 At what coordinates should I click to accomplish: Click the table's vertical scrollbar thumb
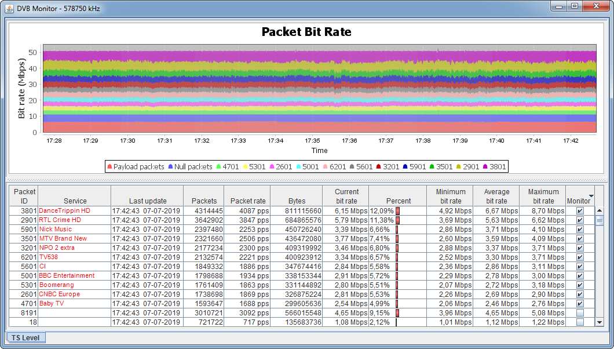point(600,220)
